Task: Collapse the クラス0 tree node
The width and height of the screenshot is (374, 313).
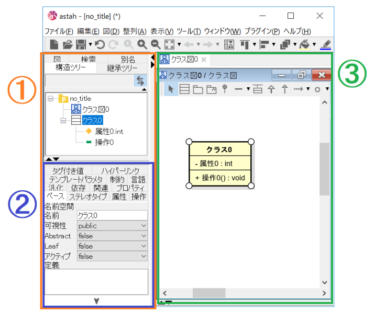Action: tap(63, 120)
